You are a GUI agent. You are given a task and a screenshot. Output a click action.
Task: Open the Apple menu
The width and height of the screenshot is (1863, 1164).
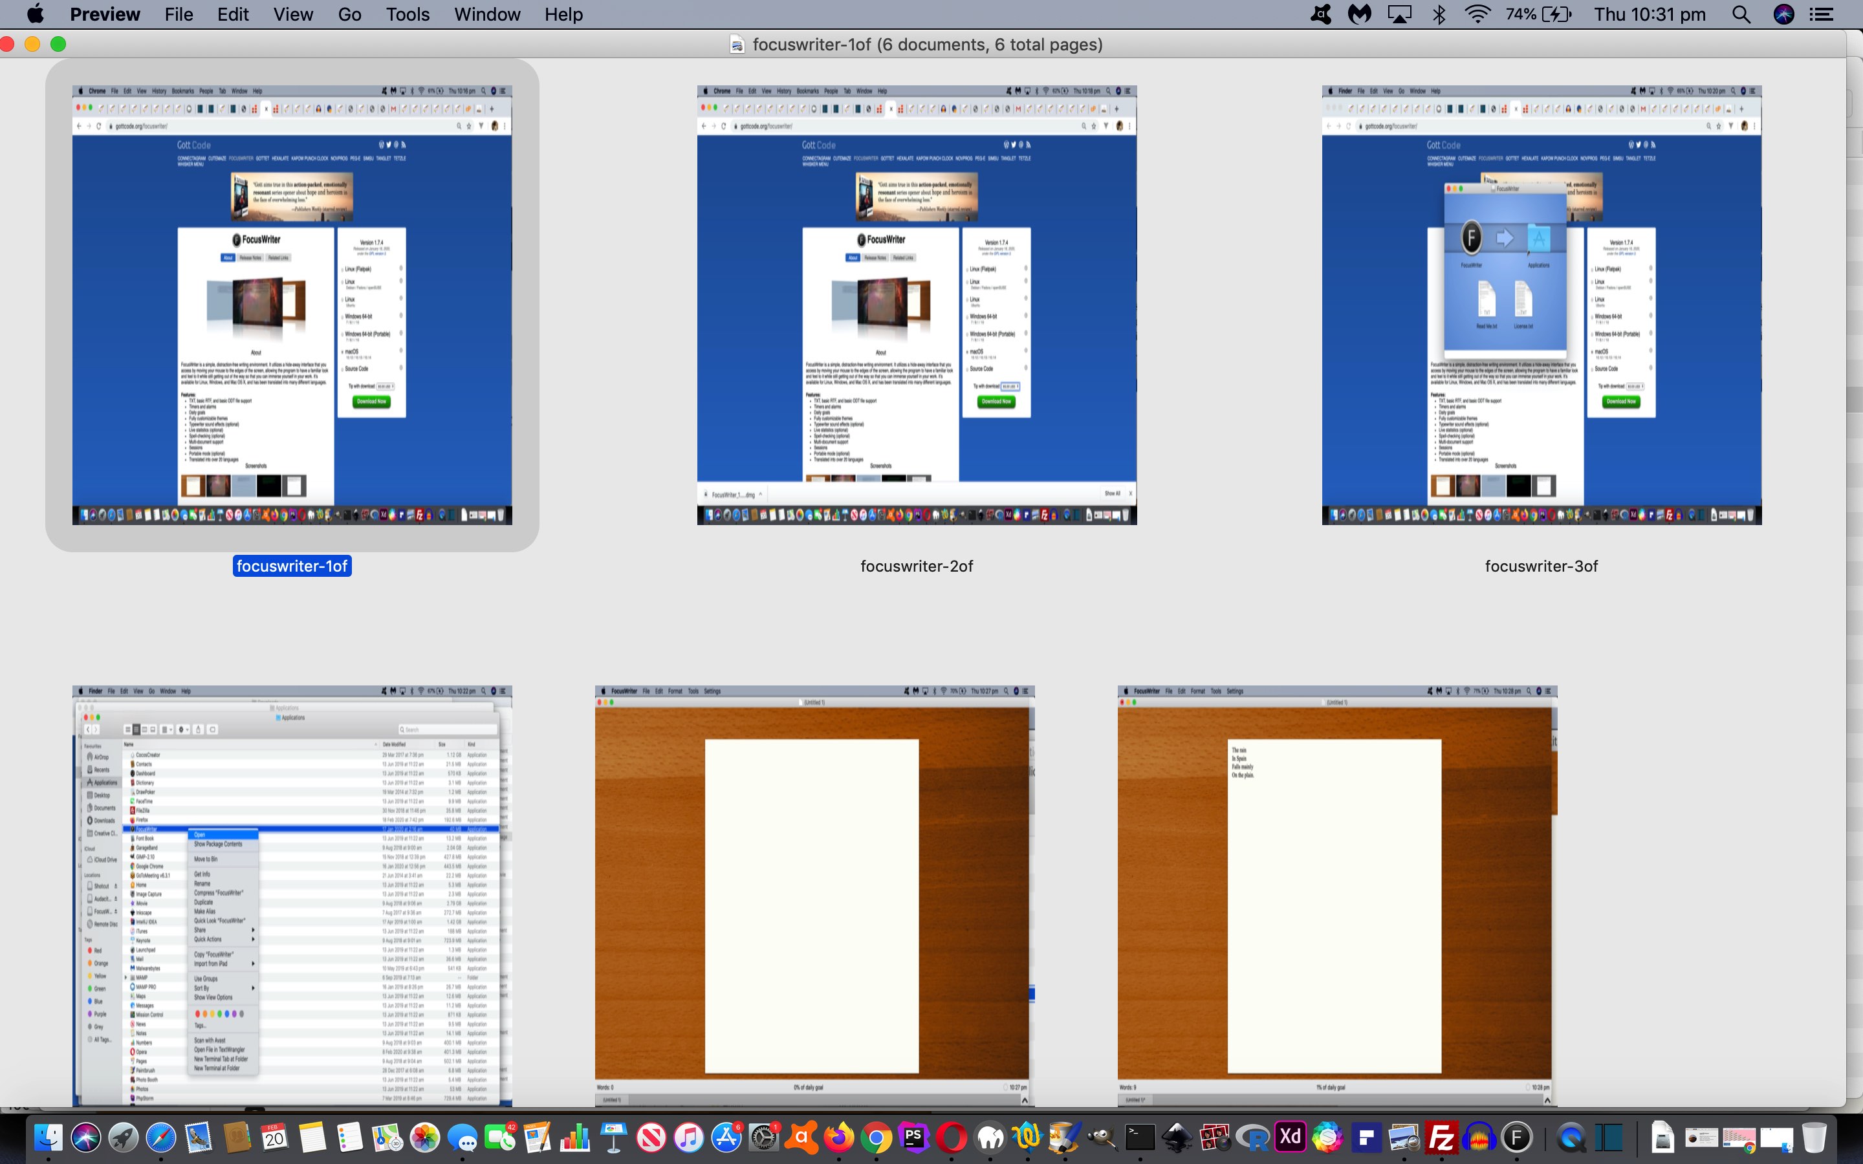tap(36, 14)
